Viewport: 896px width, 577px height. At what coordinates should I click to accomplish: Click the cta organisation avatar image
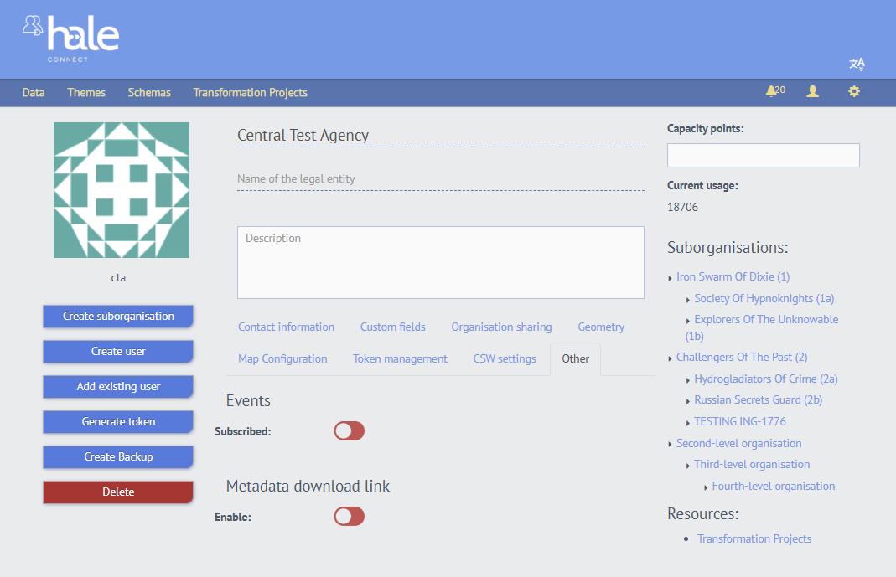click(122, 190)
